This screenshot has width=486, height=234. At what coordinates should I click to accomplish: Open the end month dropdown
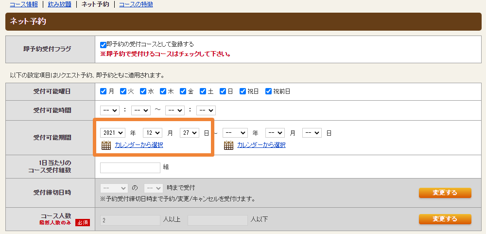point(275,132)
